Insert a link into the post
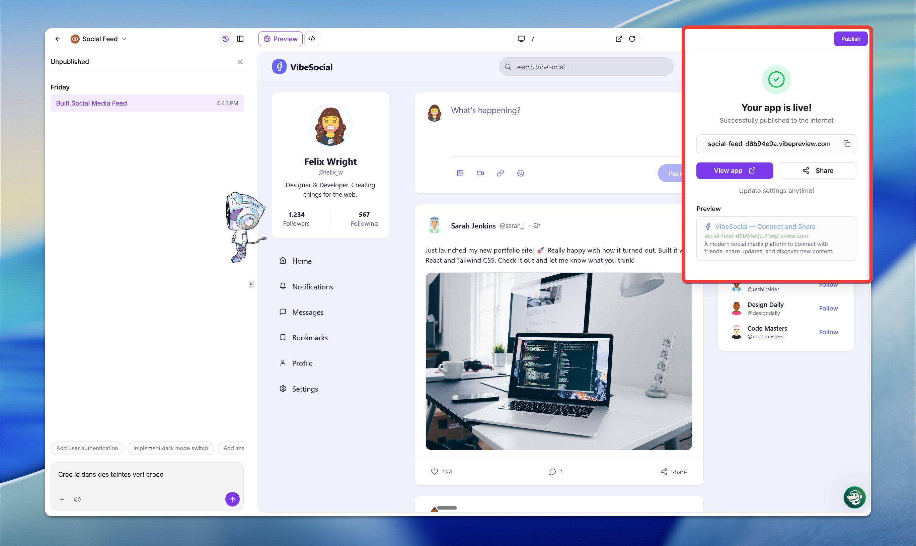The height and width of the screenshot is (546, 916). pos(500,173)
